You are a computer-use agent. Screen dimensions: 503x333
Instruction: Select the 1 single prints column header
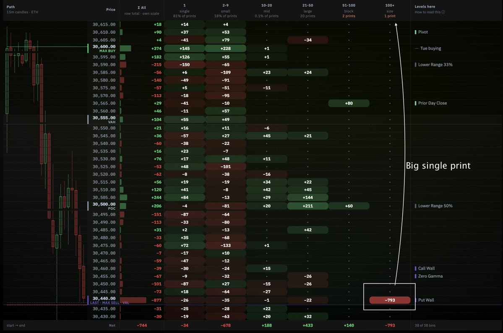[185, 10]
